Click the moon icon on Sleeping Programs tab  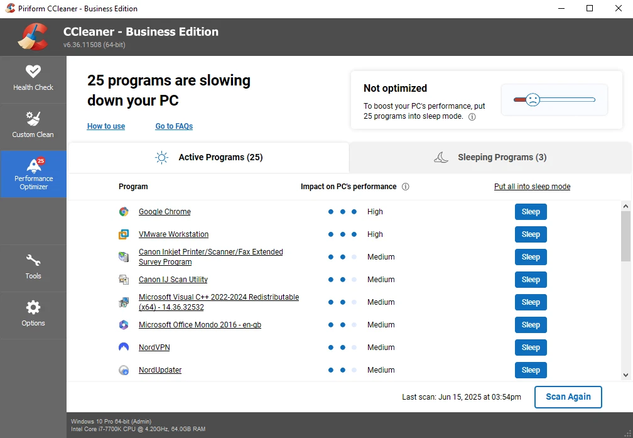441,158
